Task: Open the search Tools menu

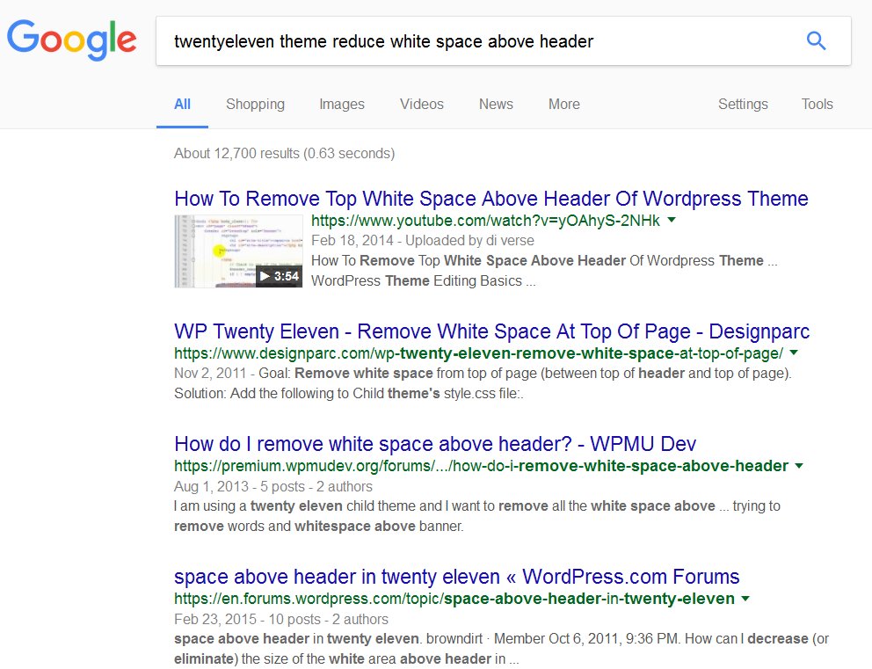Action: 817,104
